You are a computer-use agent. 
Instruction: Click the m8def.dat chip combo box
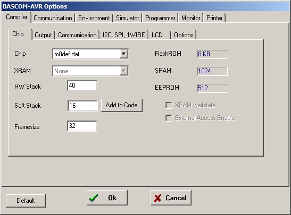(90, 54)
